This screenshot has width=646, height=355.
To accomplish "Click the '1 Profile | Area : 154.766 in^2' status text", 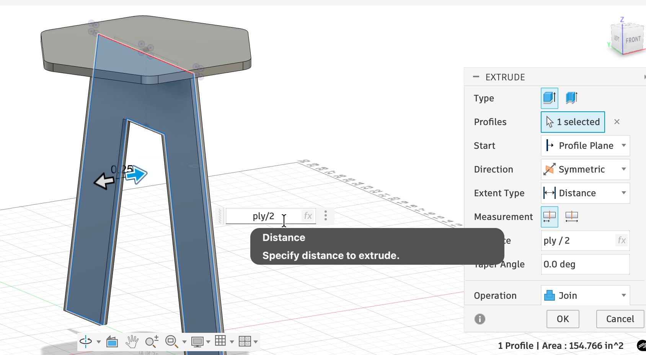I will 561,346.
